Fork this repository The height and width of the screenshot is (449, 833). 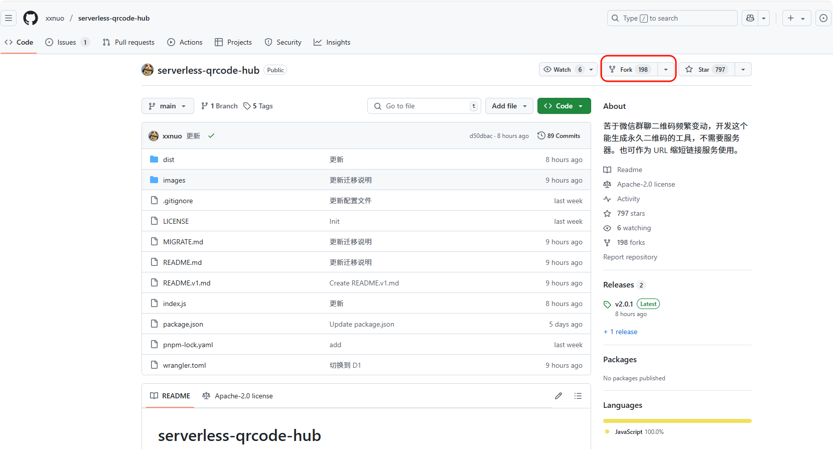point(630,69)
